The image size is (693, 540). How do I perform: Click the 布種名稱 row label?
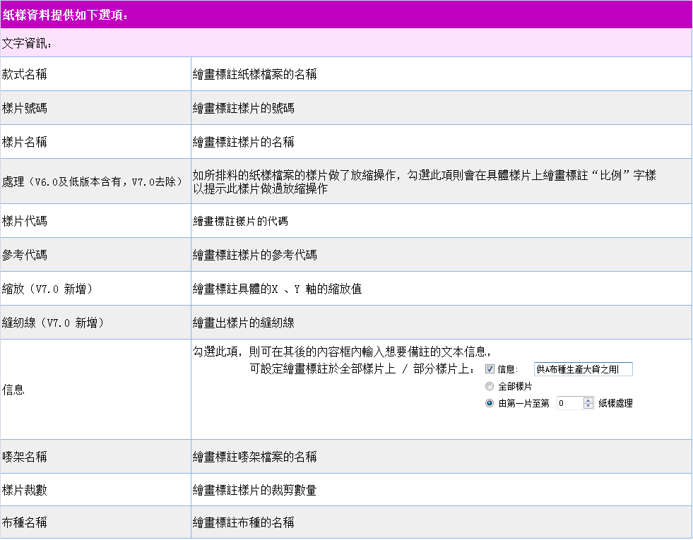click(25, 523)
